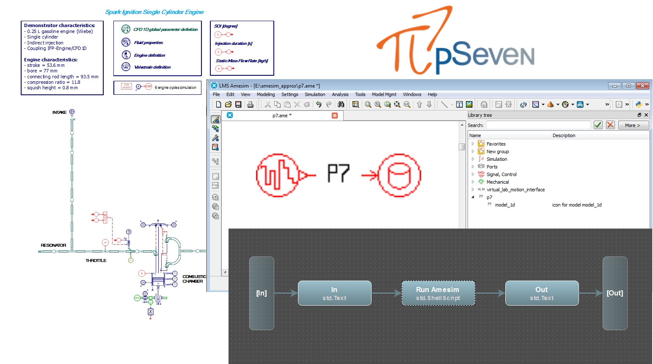Open the Analysis menu
This screenshot has width=653, height=364.
[x=340, y=94]
